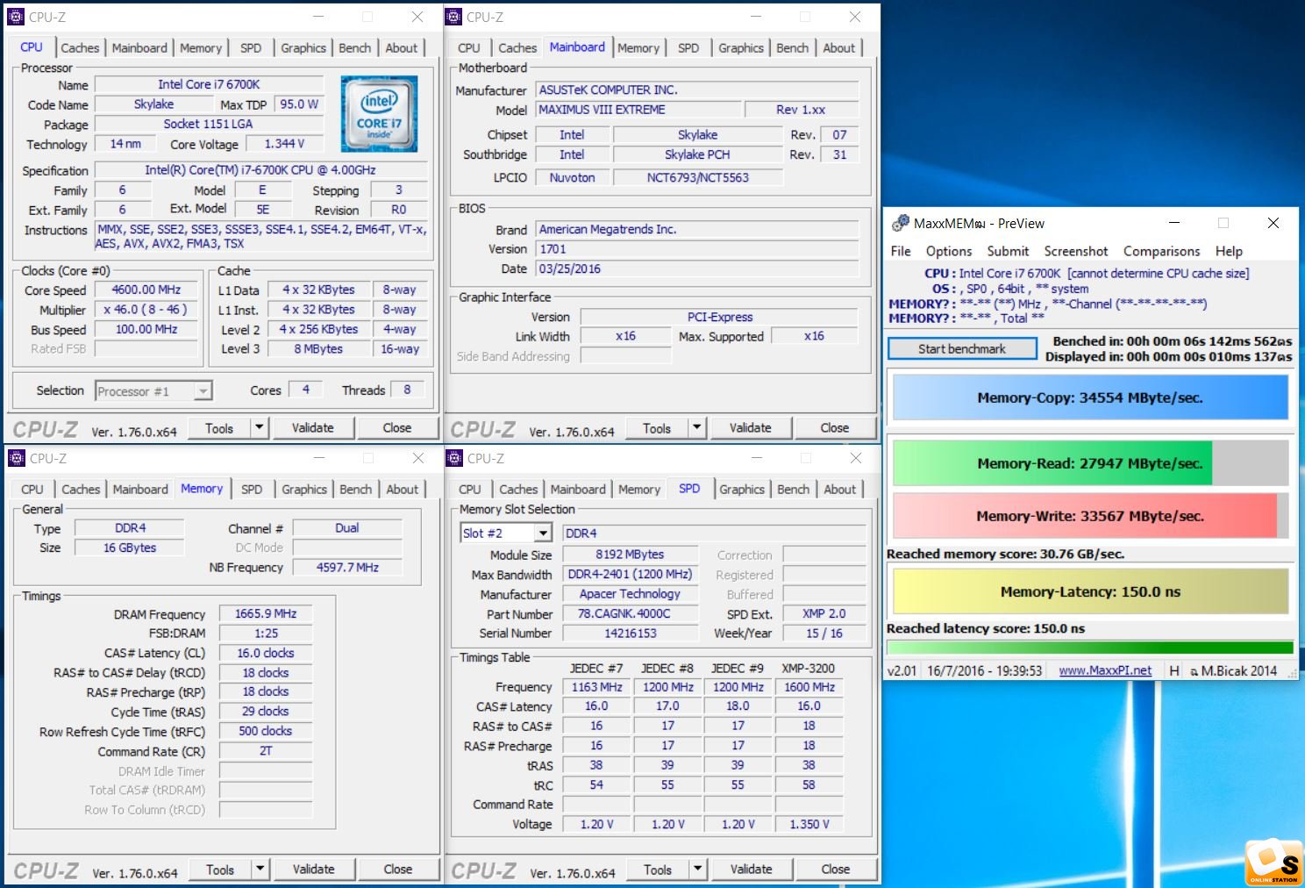Click the DRAM Frequency 1665.9 MHz field
This screenshot has width=1305, height=888.
[266, 614]
